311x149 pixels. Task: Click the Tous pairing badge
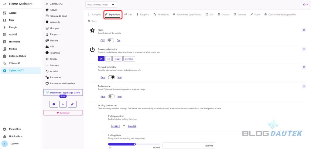[x=63, y=96]
